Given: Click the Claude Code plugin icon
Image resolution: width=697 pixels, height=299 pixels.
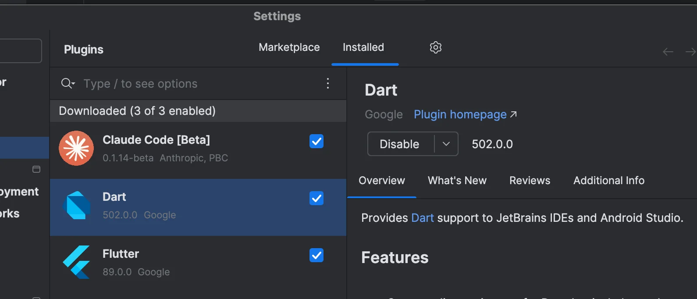Looking at the screenshot, I should [x=76, y=148].
